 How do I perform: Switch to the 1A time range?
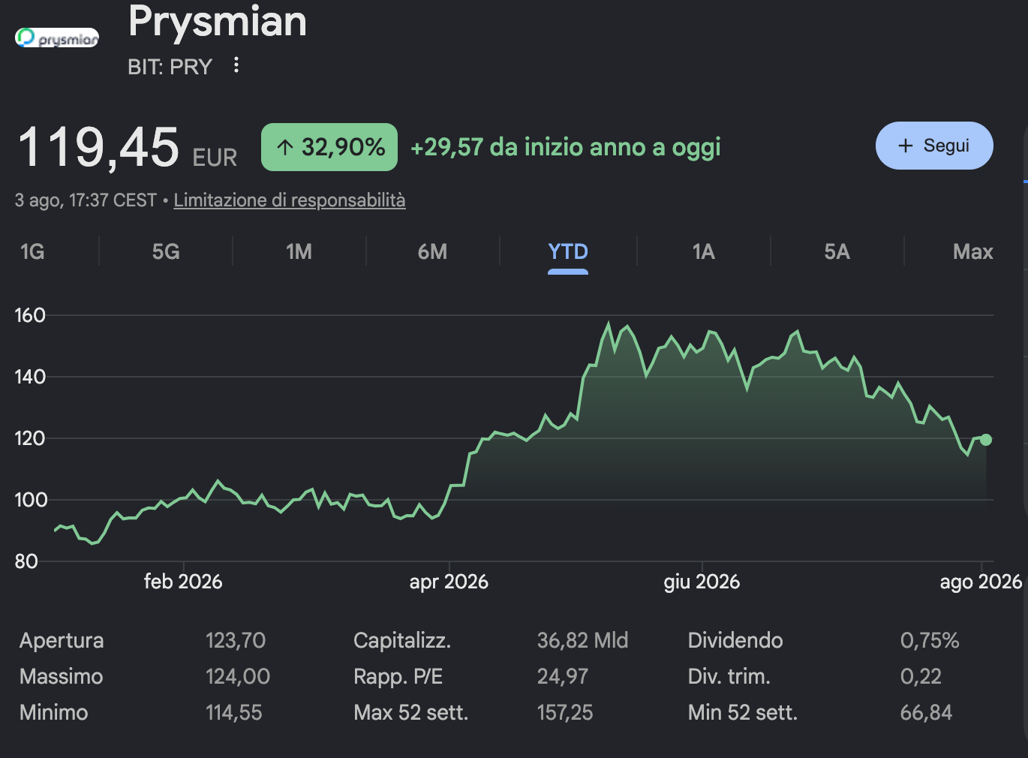tap(703, 251)
